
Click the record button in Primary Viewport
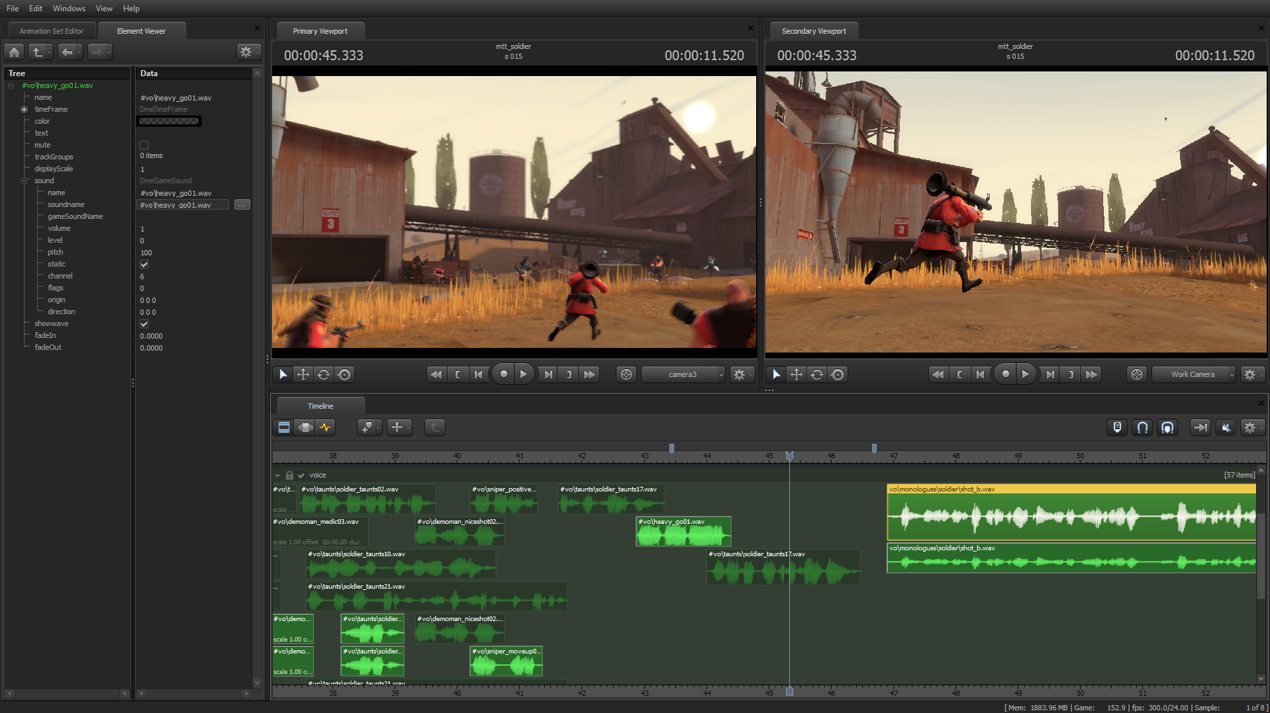503,374
